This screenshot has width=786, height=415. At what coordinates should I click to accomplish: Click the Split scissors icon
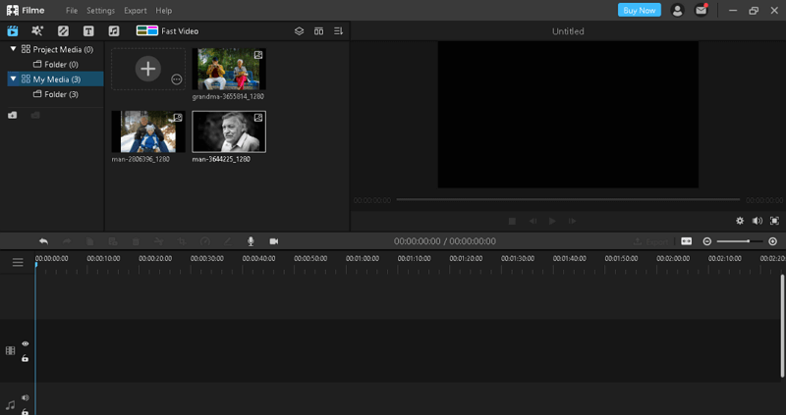(x=158, y=241)
